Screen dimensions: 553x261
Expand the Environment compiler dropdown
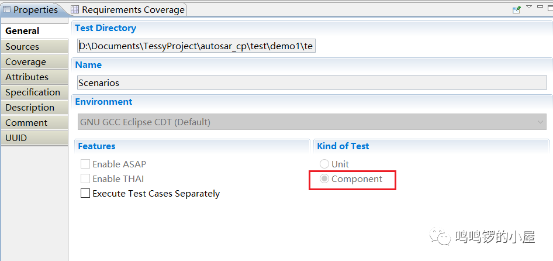(x=540, y=122)
